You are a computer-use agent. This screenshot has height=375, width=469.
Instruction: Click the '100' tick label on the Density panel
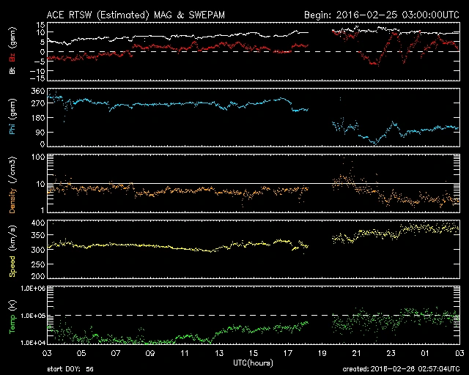pos(38,157)
